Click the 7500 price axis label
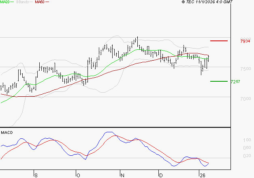 click(245, 69)
